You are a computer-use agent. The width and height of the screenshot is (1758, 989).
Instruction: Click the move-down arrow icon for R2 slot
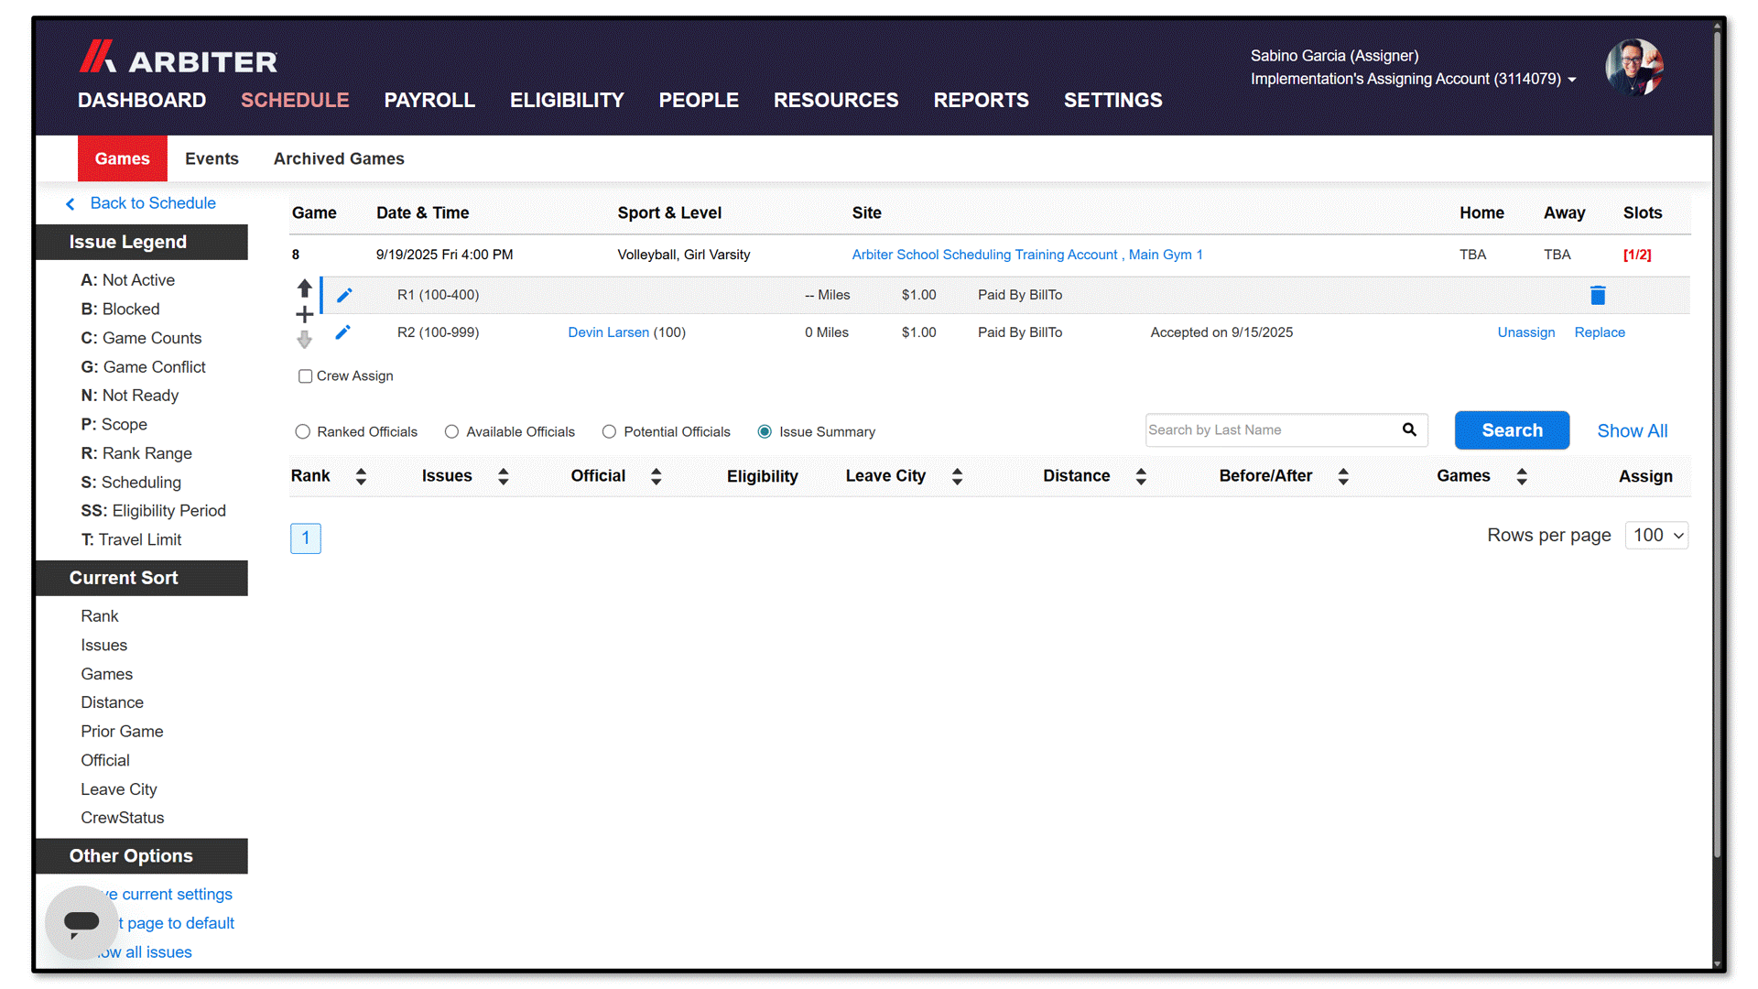(305, 340)
